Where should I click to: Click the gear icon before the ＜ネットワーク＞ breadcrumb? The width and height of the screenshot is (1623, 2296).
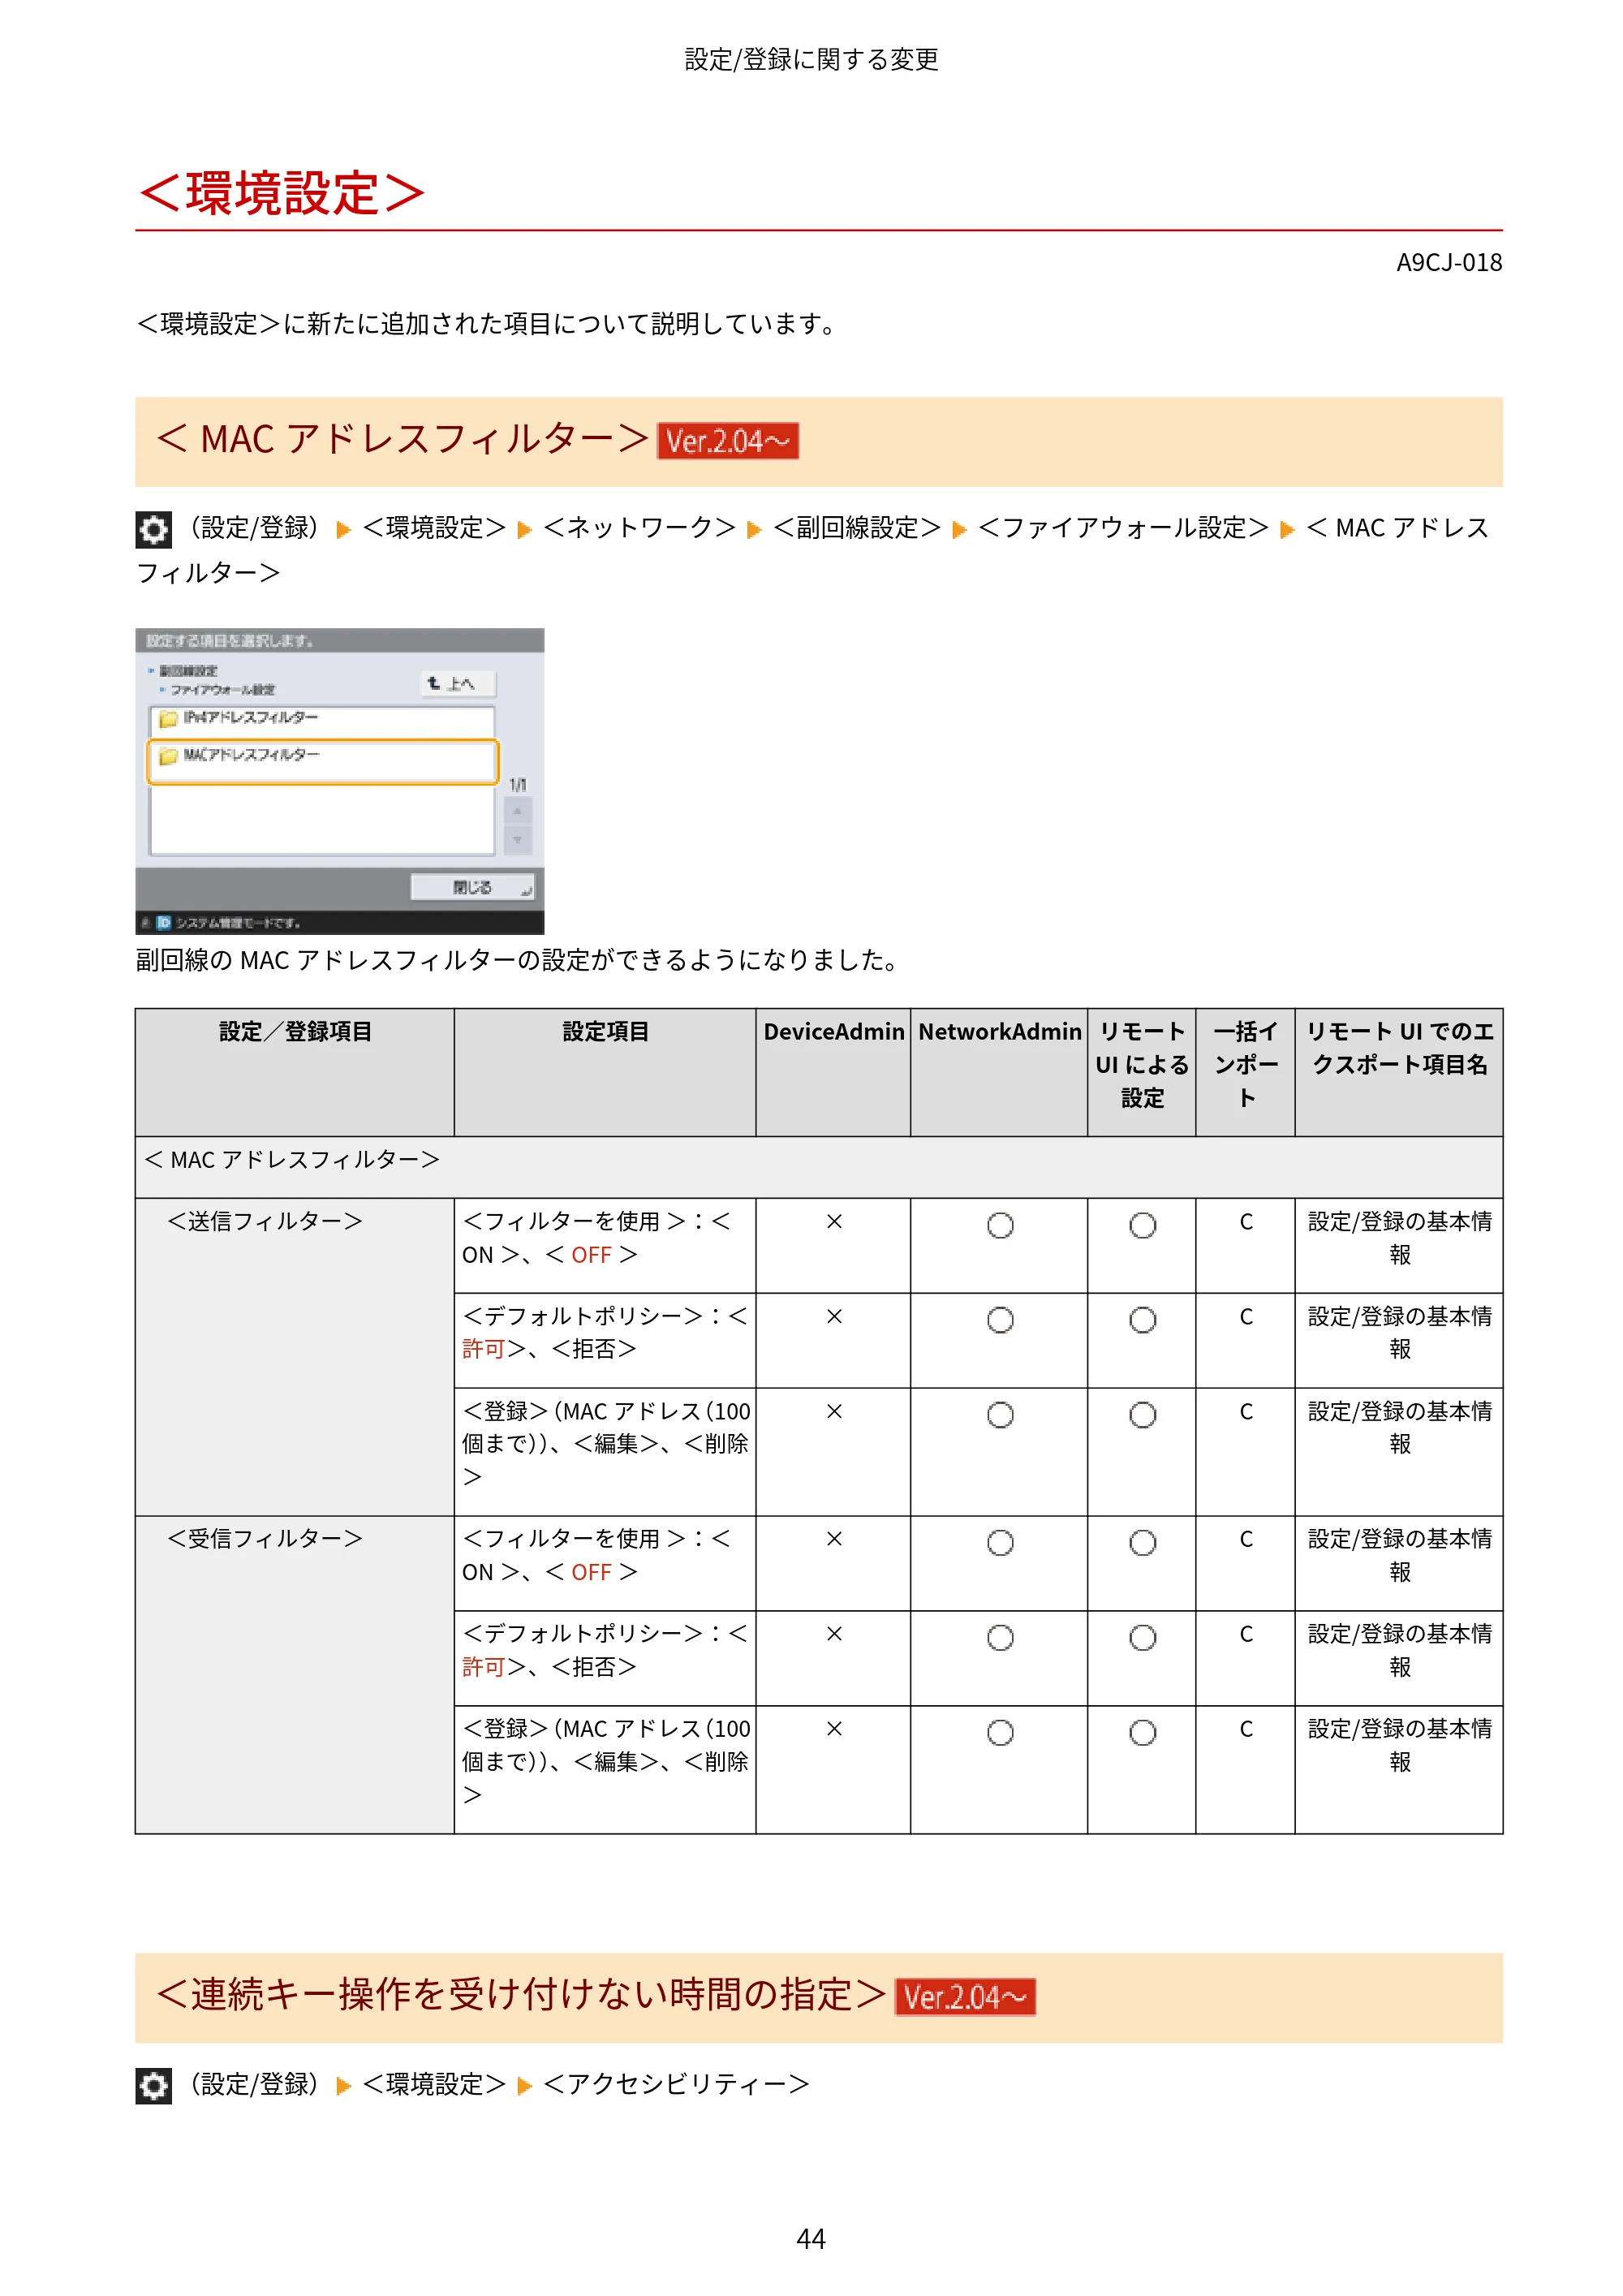(x=153, y=530)
